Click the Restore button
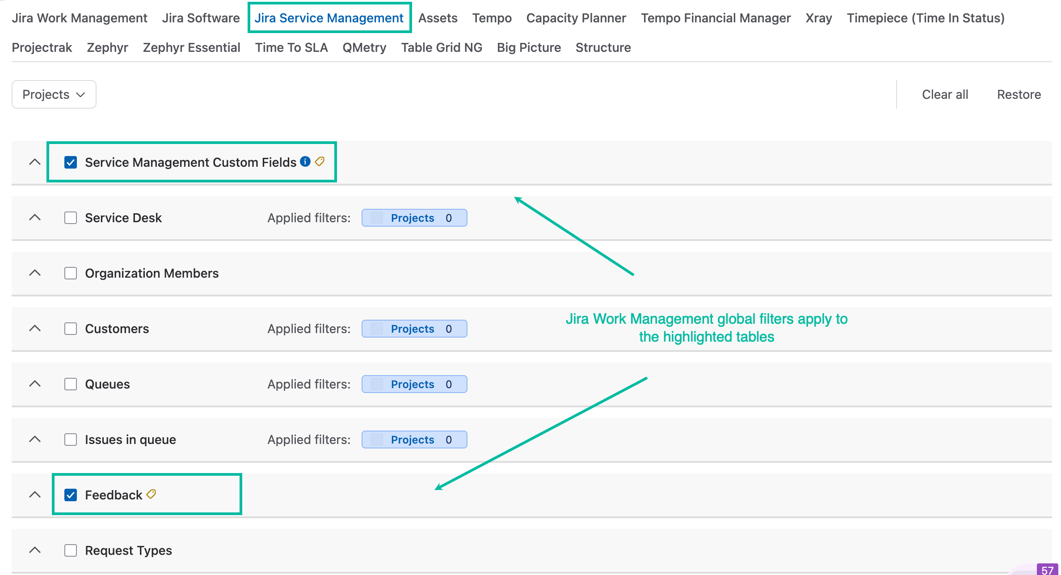 [1019, 94]
